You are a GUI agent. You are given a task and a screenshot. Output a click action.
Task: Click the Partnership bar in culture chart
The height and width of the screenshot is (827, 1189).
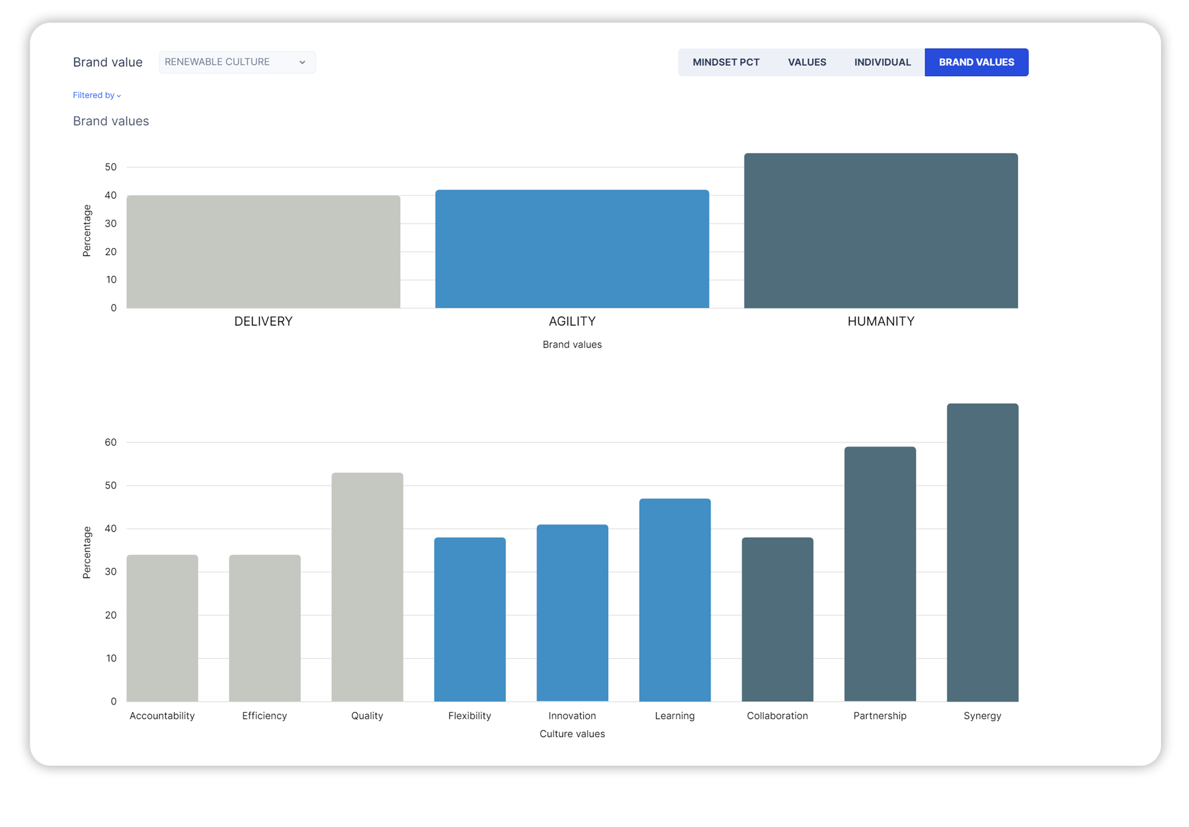tap(880, 574)
